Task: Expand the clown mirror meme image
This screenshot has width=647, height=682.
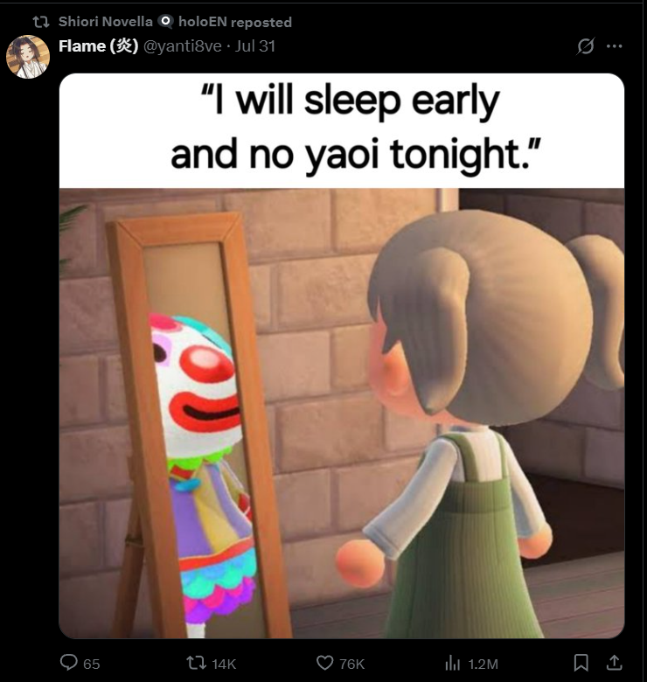Action: 342,356
